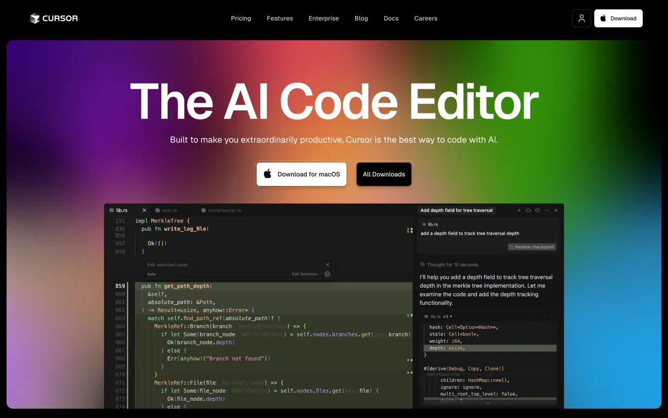Expand the code block with bottom chevron
Screen dimensions: 668x418
[488, 403]
